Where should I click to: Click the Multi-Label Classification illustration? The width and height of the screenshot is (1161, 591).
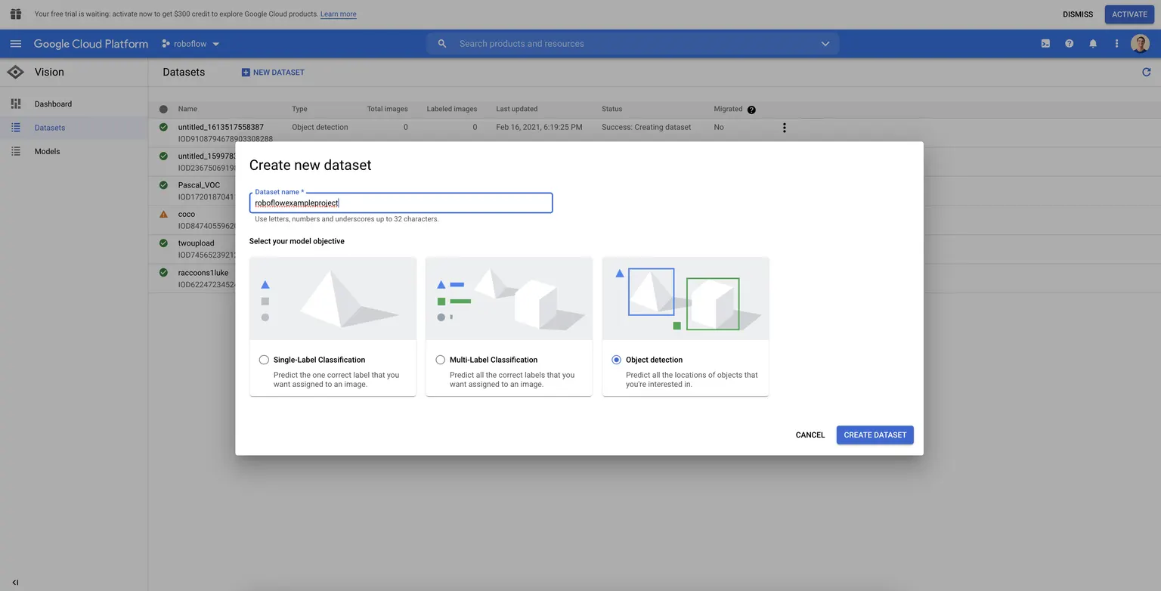(509, 299)
